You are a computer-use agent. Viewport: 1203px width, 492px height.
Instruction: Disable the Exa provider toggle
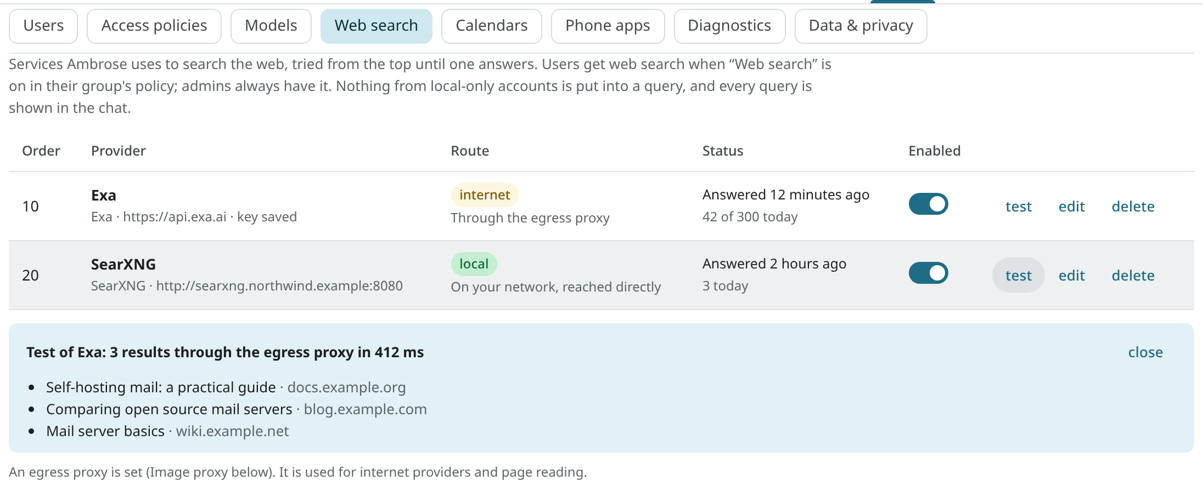(929, 204)
